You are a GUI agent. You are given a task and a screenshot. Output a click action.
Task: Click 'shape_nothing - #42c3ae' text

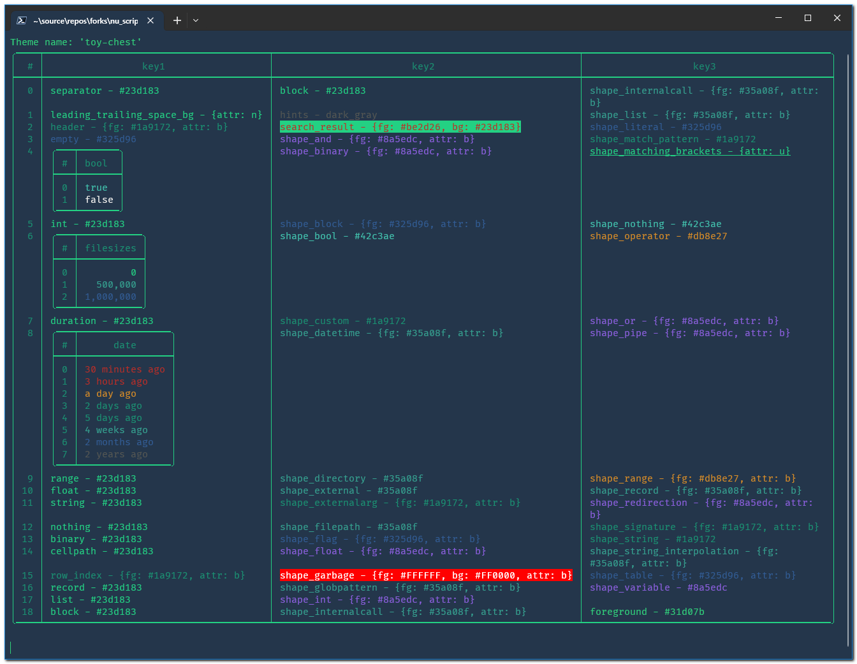pyautogui.click(x=656, y=224)
